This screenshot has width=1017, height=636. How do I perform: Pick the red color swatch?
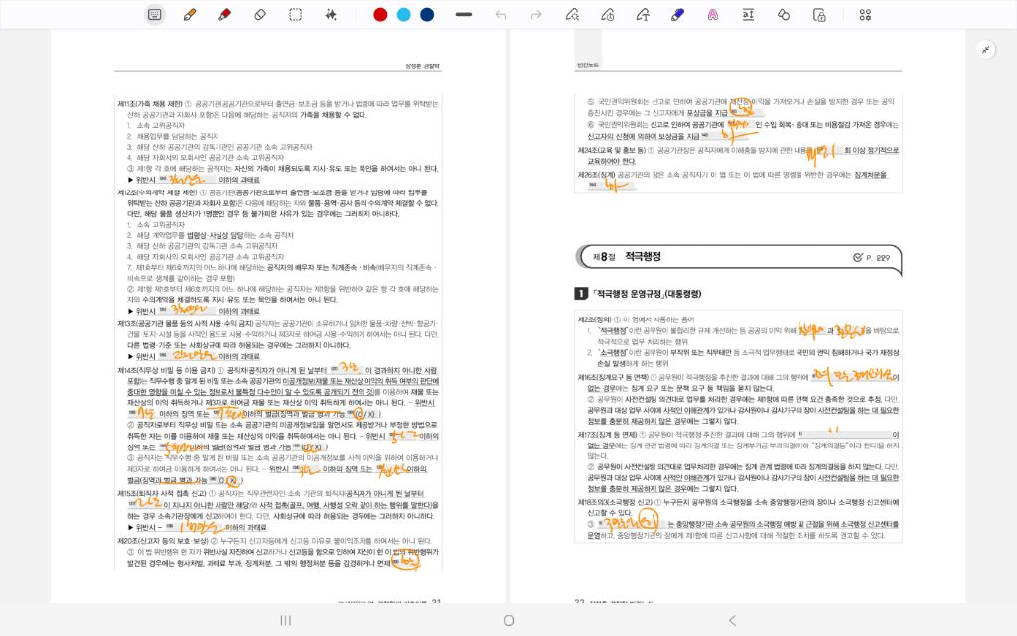(x=380, y=15)
